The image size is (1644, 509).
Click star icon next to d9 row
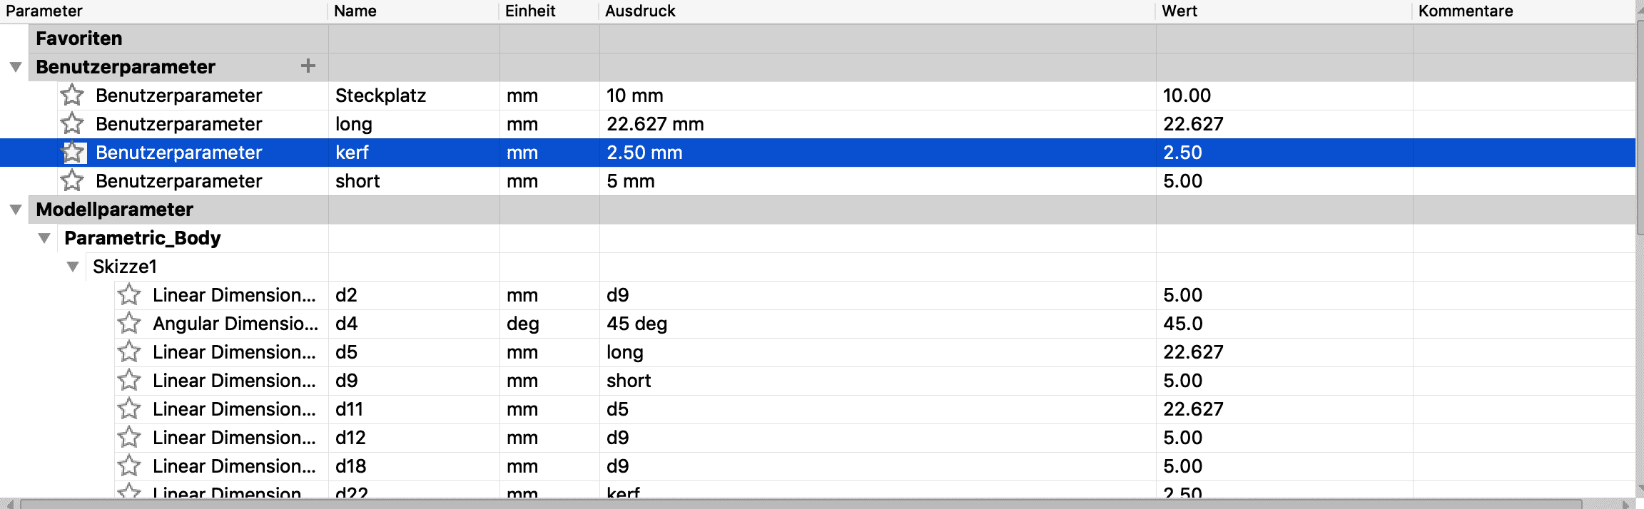129,380
